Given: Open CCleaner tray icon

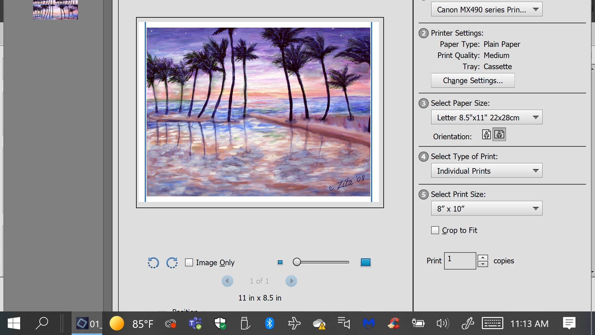Looking at the screenshot, I should [394, 324].
